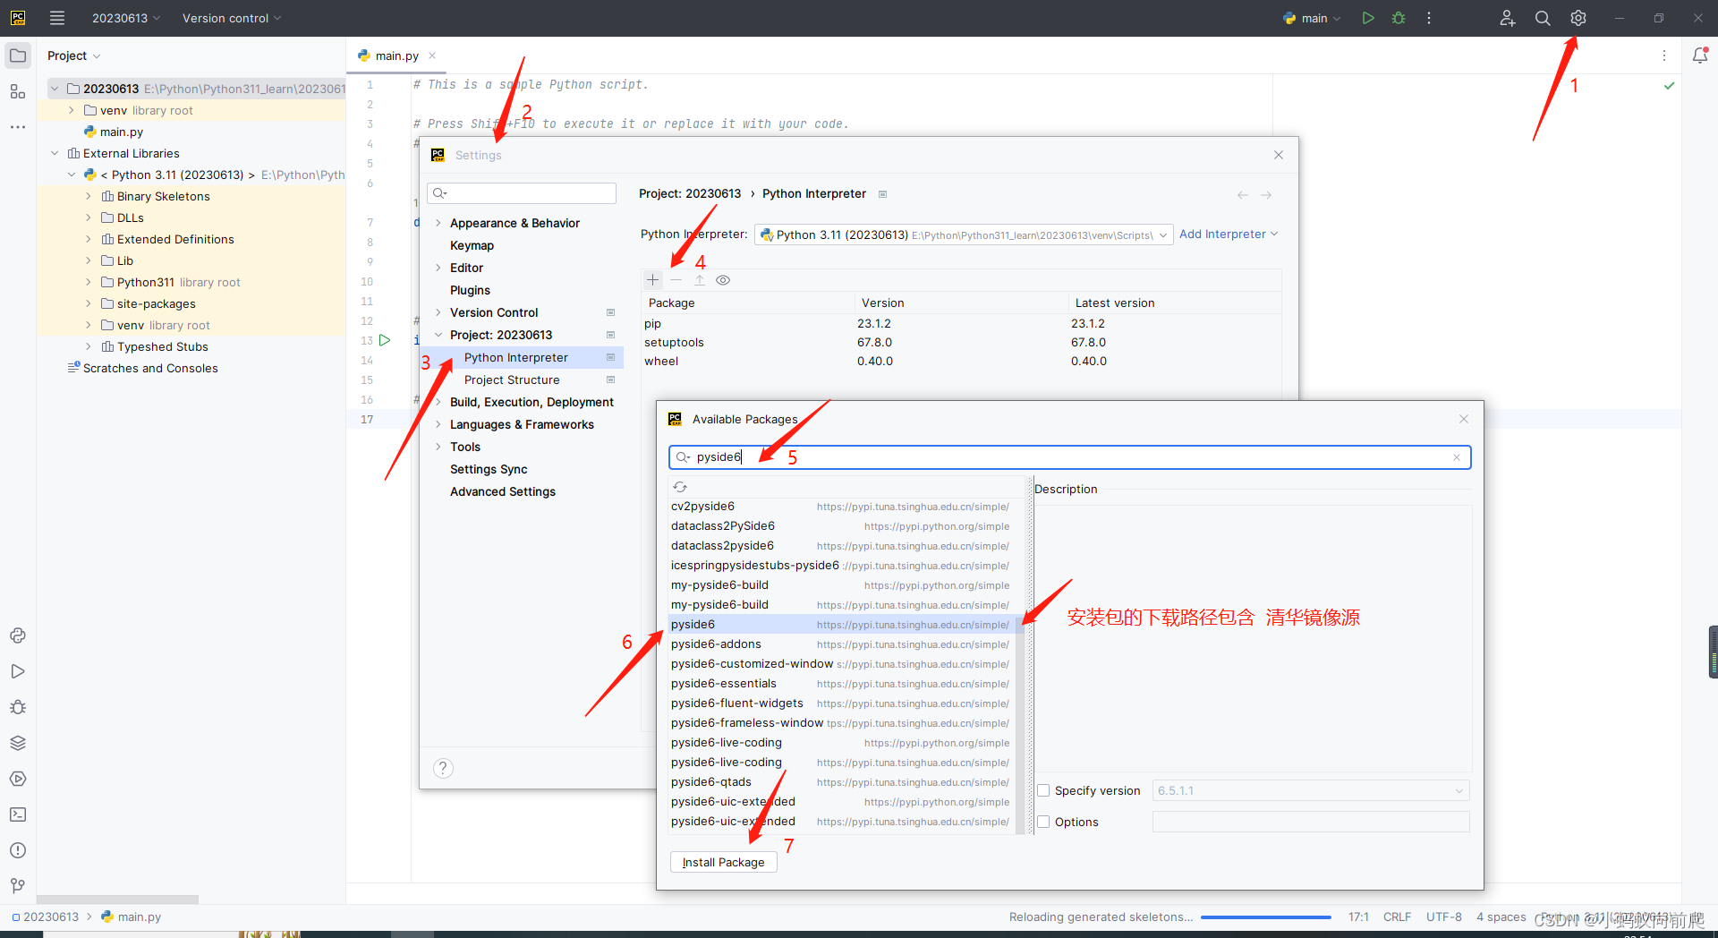
Task: Open the Project view dropdown header
Action: point(73,55)
